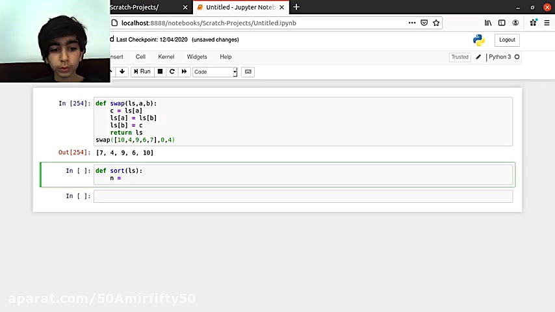Open the Firefox hamburger menu
The height and width of the screenshot is (312, 555).
547,23
